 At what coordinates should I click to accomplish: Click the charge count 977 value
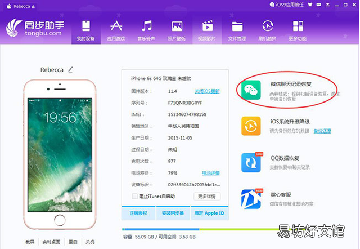(x=172, y=161)
